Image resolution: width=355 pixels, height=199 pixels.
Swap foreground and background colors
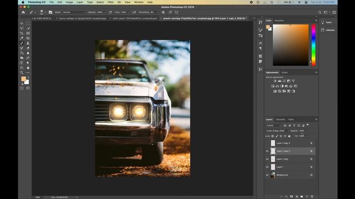28,77
